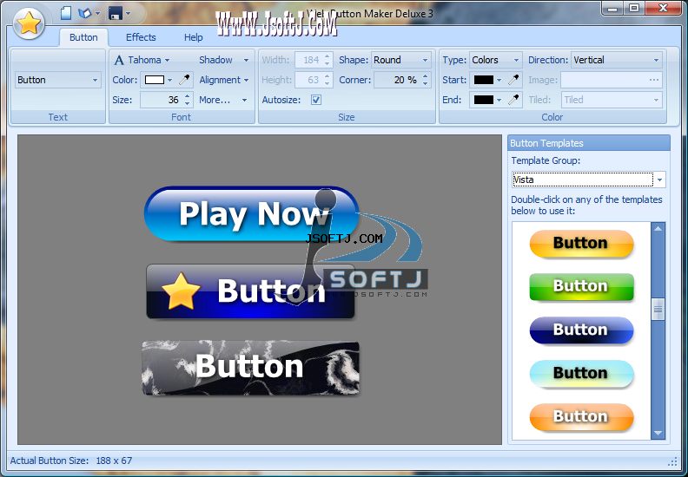Increase font size with up arrow
Viewport: 688px width, 477px height.
[188, 96]
